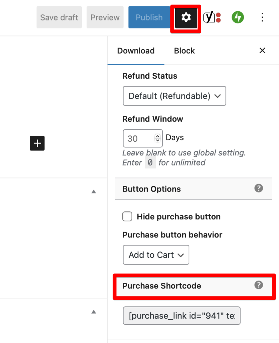Collapse the upper meta box arrow

point(93,192)
